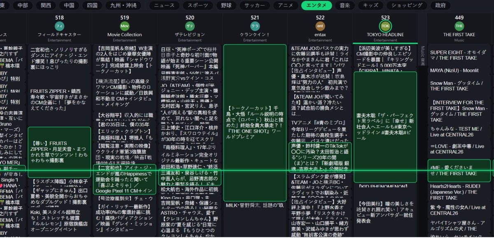
Task: Open the MILK・曽野舜太 program
Action: (255, 206)
